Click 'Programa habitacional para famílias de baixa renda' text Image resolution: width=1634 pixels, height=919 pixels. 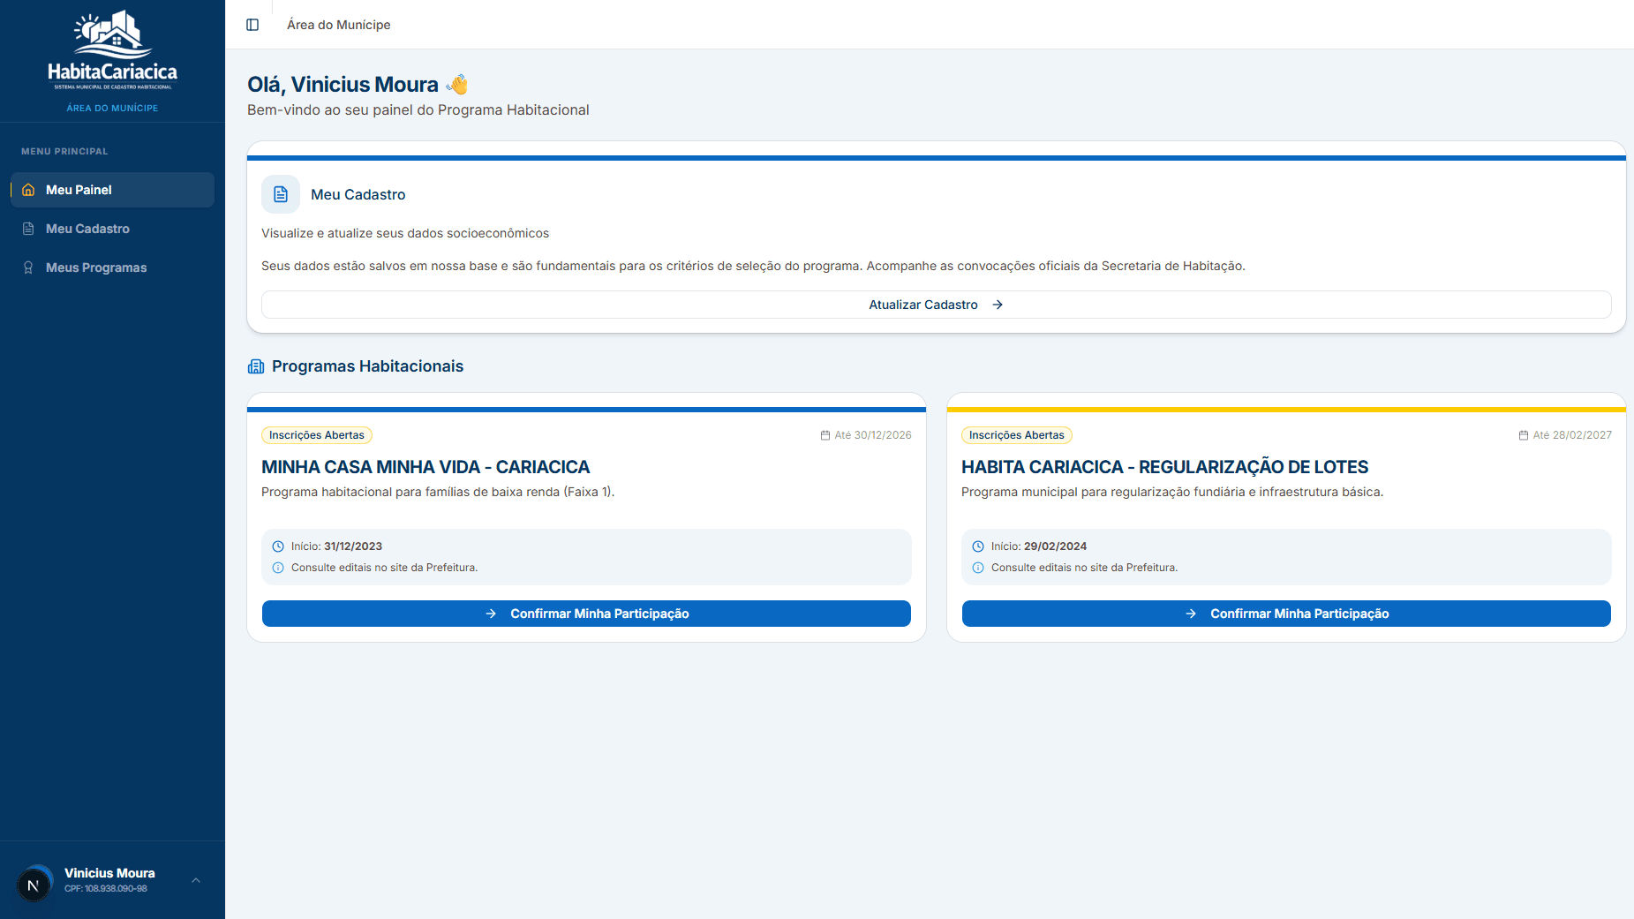tap(438, 492)
